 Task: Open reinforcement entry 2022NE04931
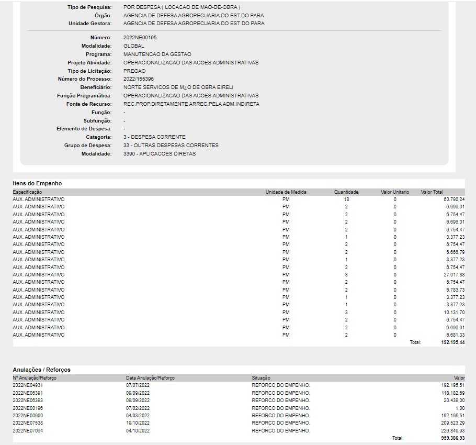click(28, 385)
